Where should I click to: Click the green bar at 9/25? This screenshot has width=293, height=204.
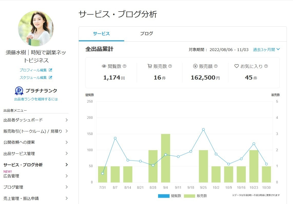[x=203, y=166]
